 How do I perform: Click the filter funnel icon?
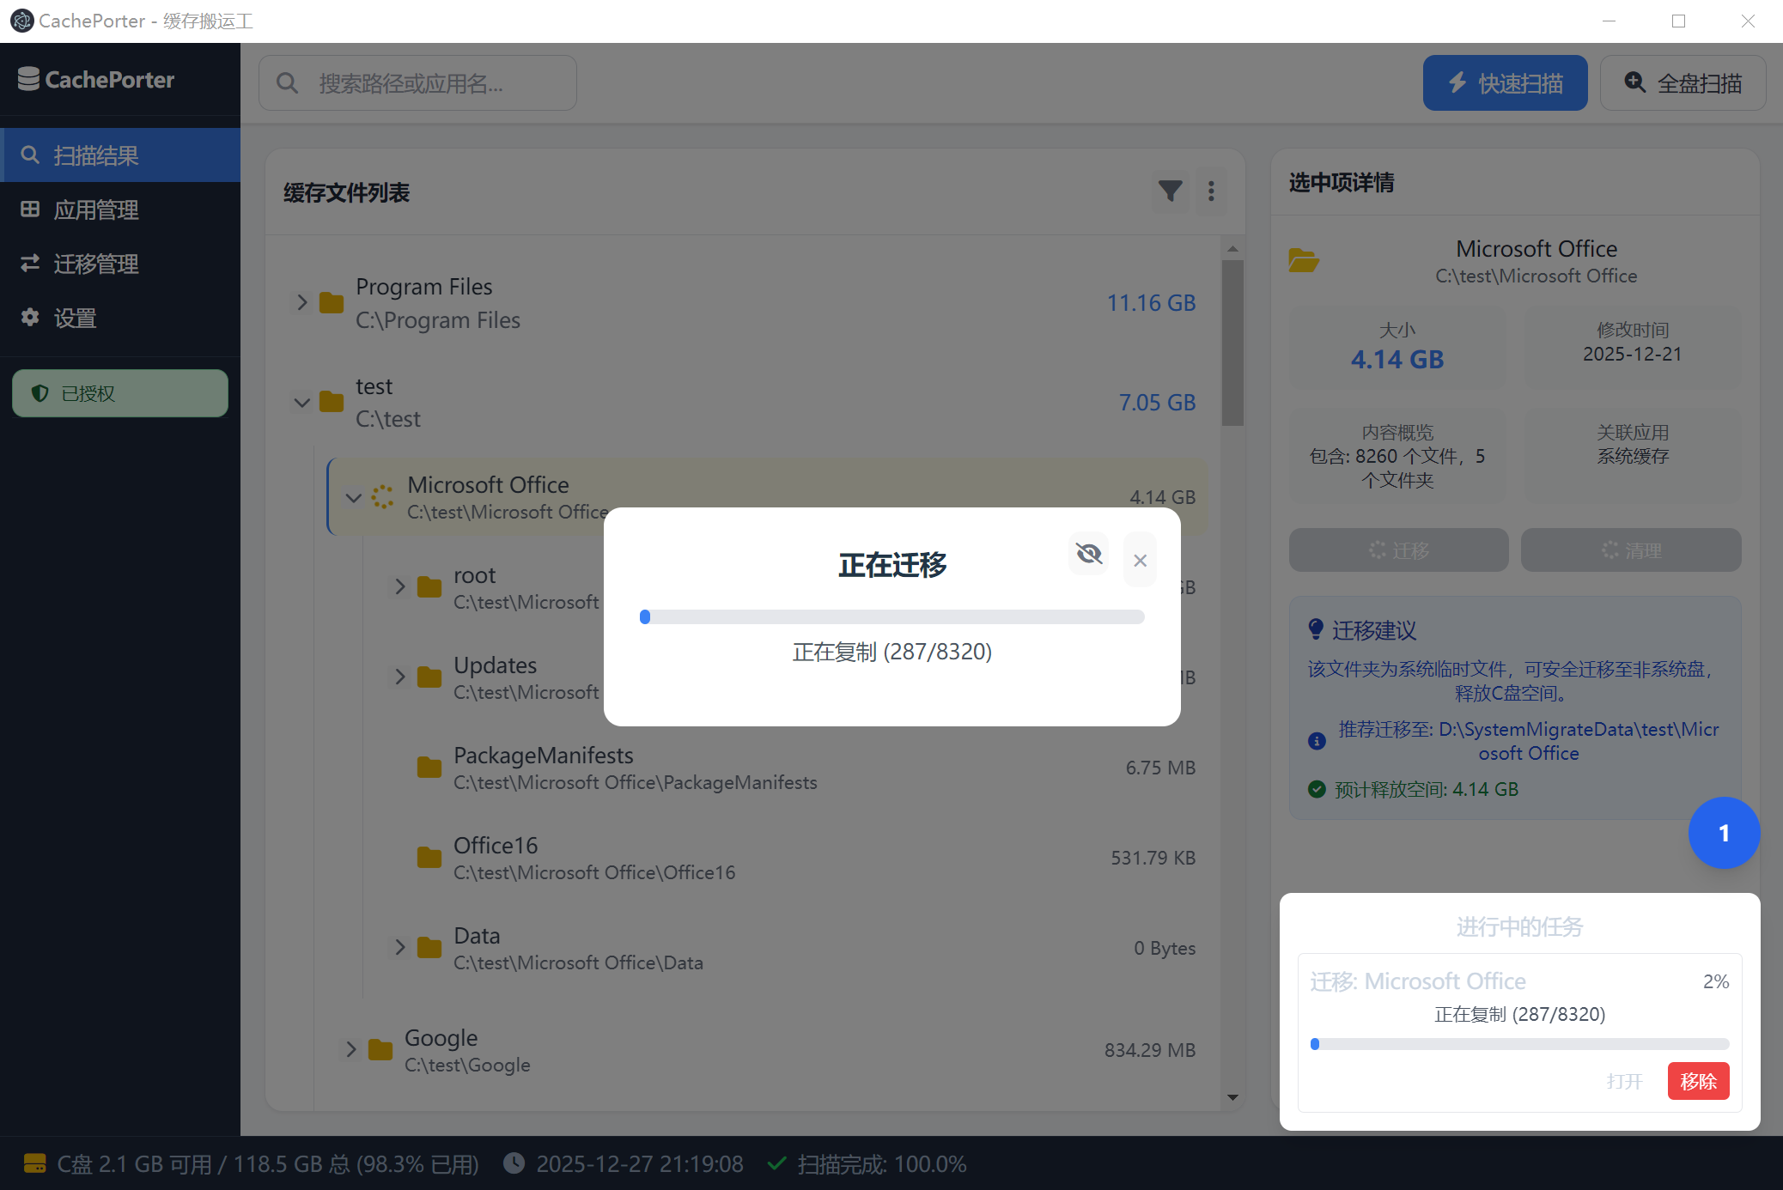pyautogui.click(x=1170, y=191)
